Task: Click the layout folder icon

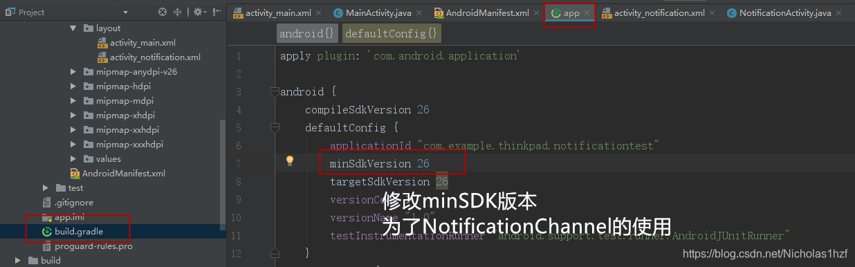Action: (88, 28)
